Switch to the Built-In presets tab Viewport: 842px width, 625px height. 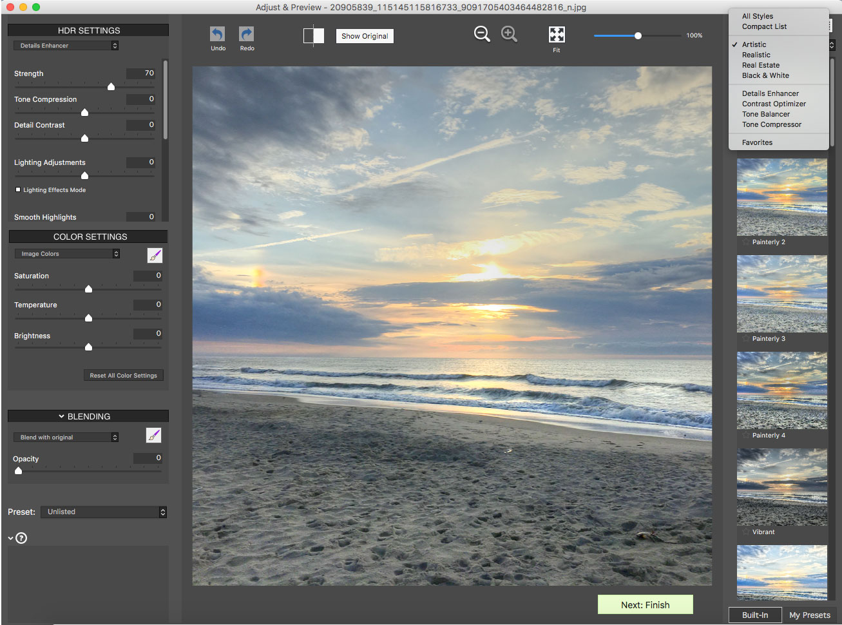click(x=755, y=615)
